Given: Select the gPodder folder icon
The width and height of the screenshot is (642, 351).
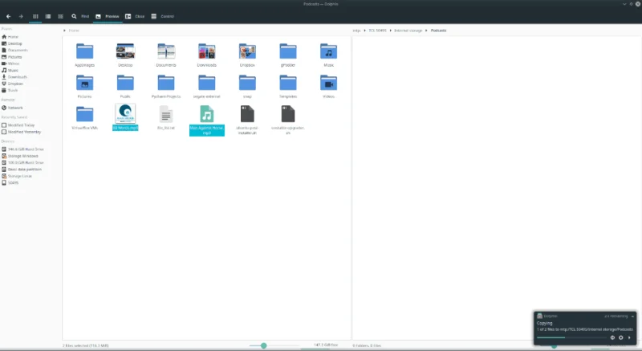Looking at the screenshot, I should [x=288, y=51].
